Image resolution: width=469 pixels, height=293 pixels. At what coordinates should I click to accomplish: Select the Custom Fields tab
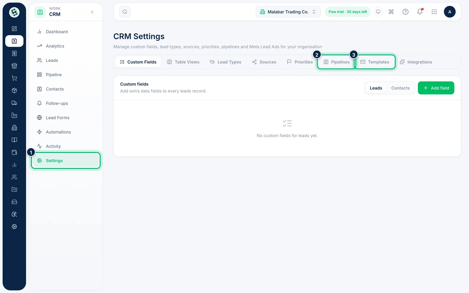pos(138,62)
